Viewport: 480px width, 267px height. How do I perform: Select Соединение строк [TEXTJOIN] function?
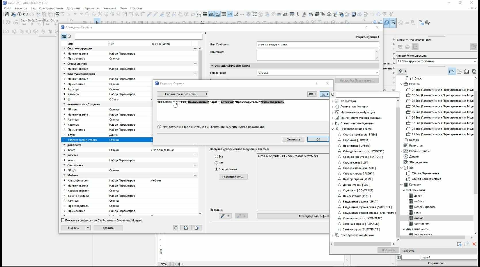tap(363, 157)
